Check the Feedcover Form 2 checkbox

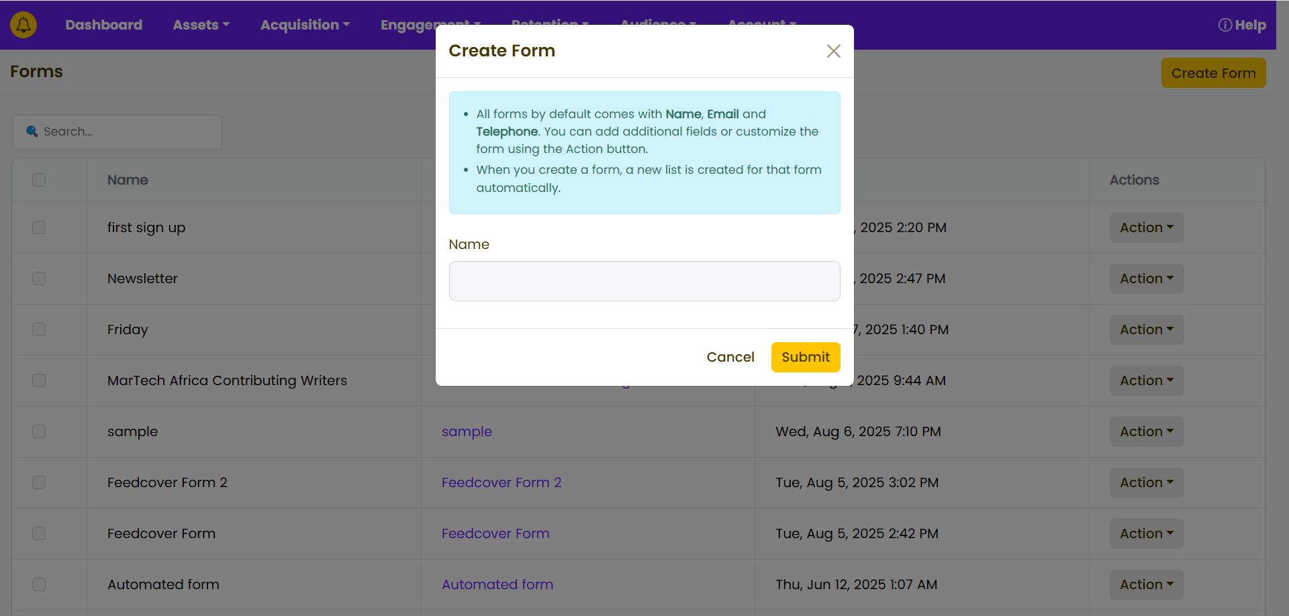coord(39,482)
